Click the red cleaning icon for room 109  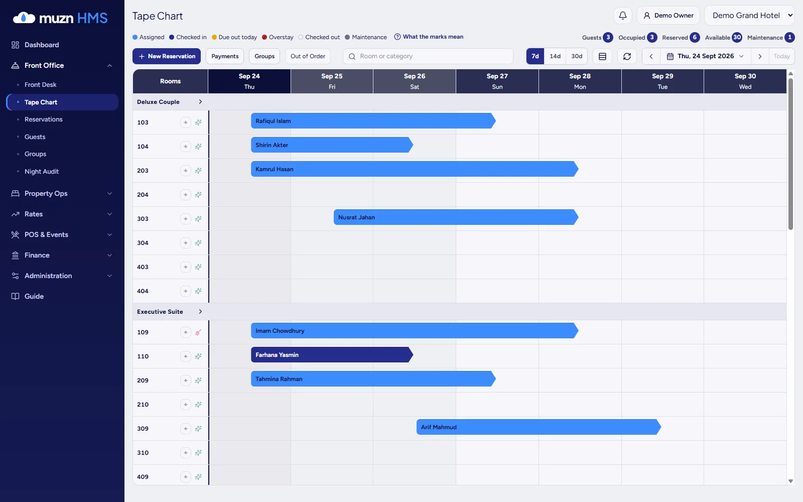click(x=198, y=332)
